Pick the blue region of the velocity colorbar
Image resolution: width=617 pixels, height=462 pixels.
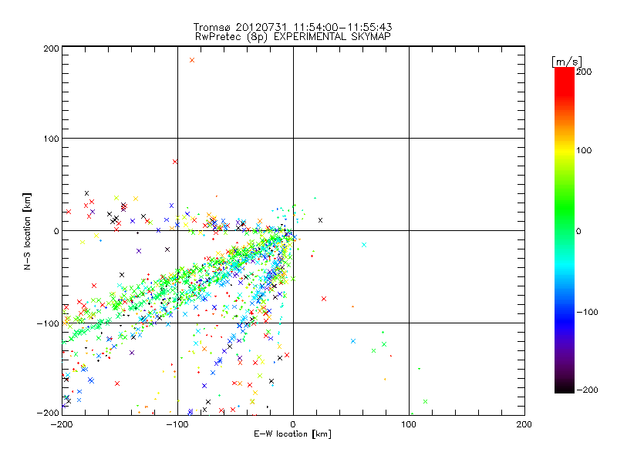[565, 320]
